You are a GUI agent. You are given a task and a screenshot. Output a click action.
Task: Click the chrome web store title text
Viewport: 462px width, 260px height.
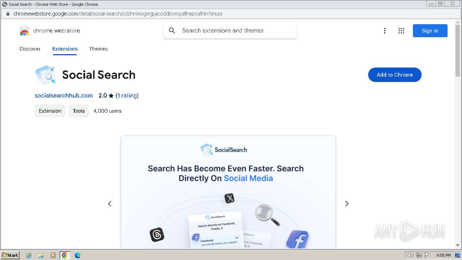(57, 31)
